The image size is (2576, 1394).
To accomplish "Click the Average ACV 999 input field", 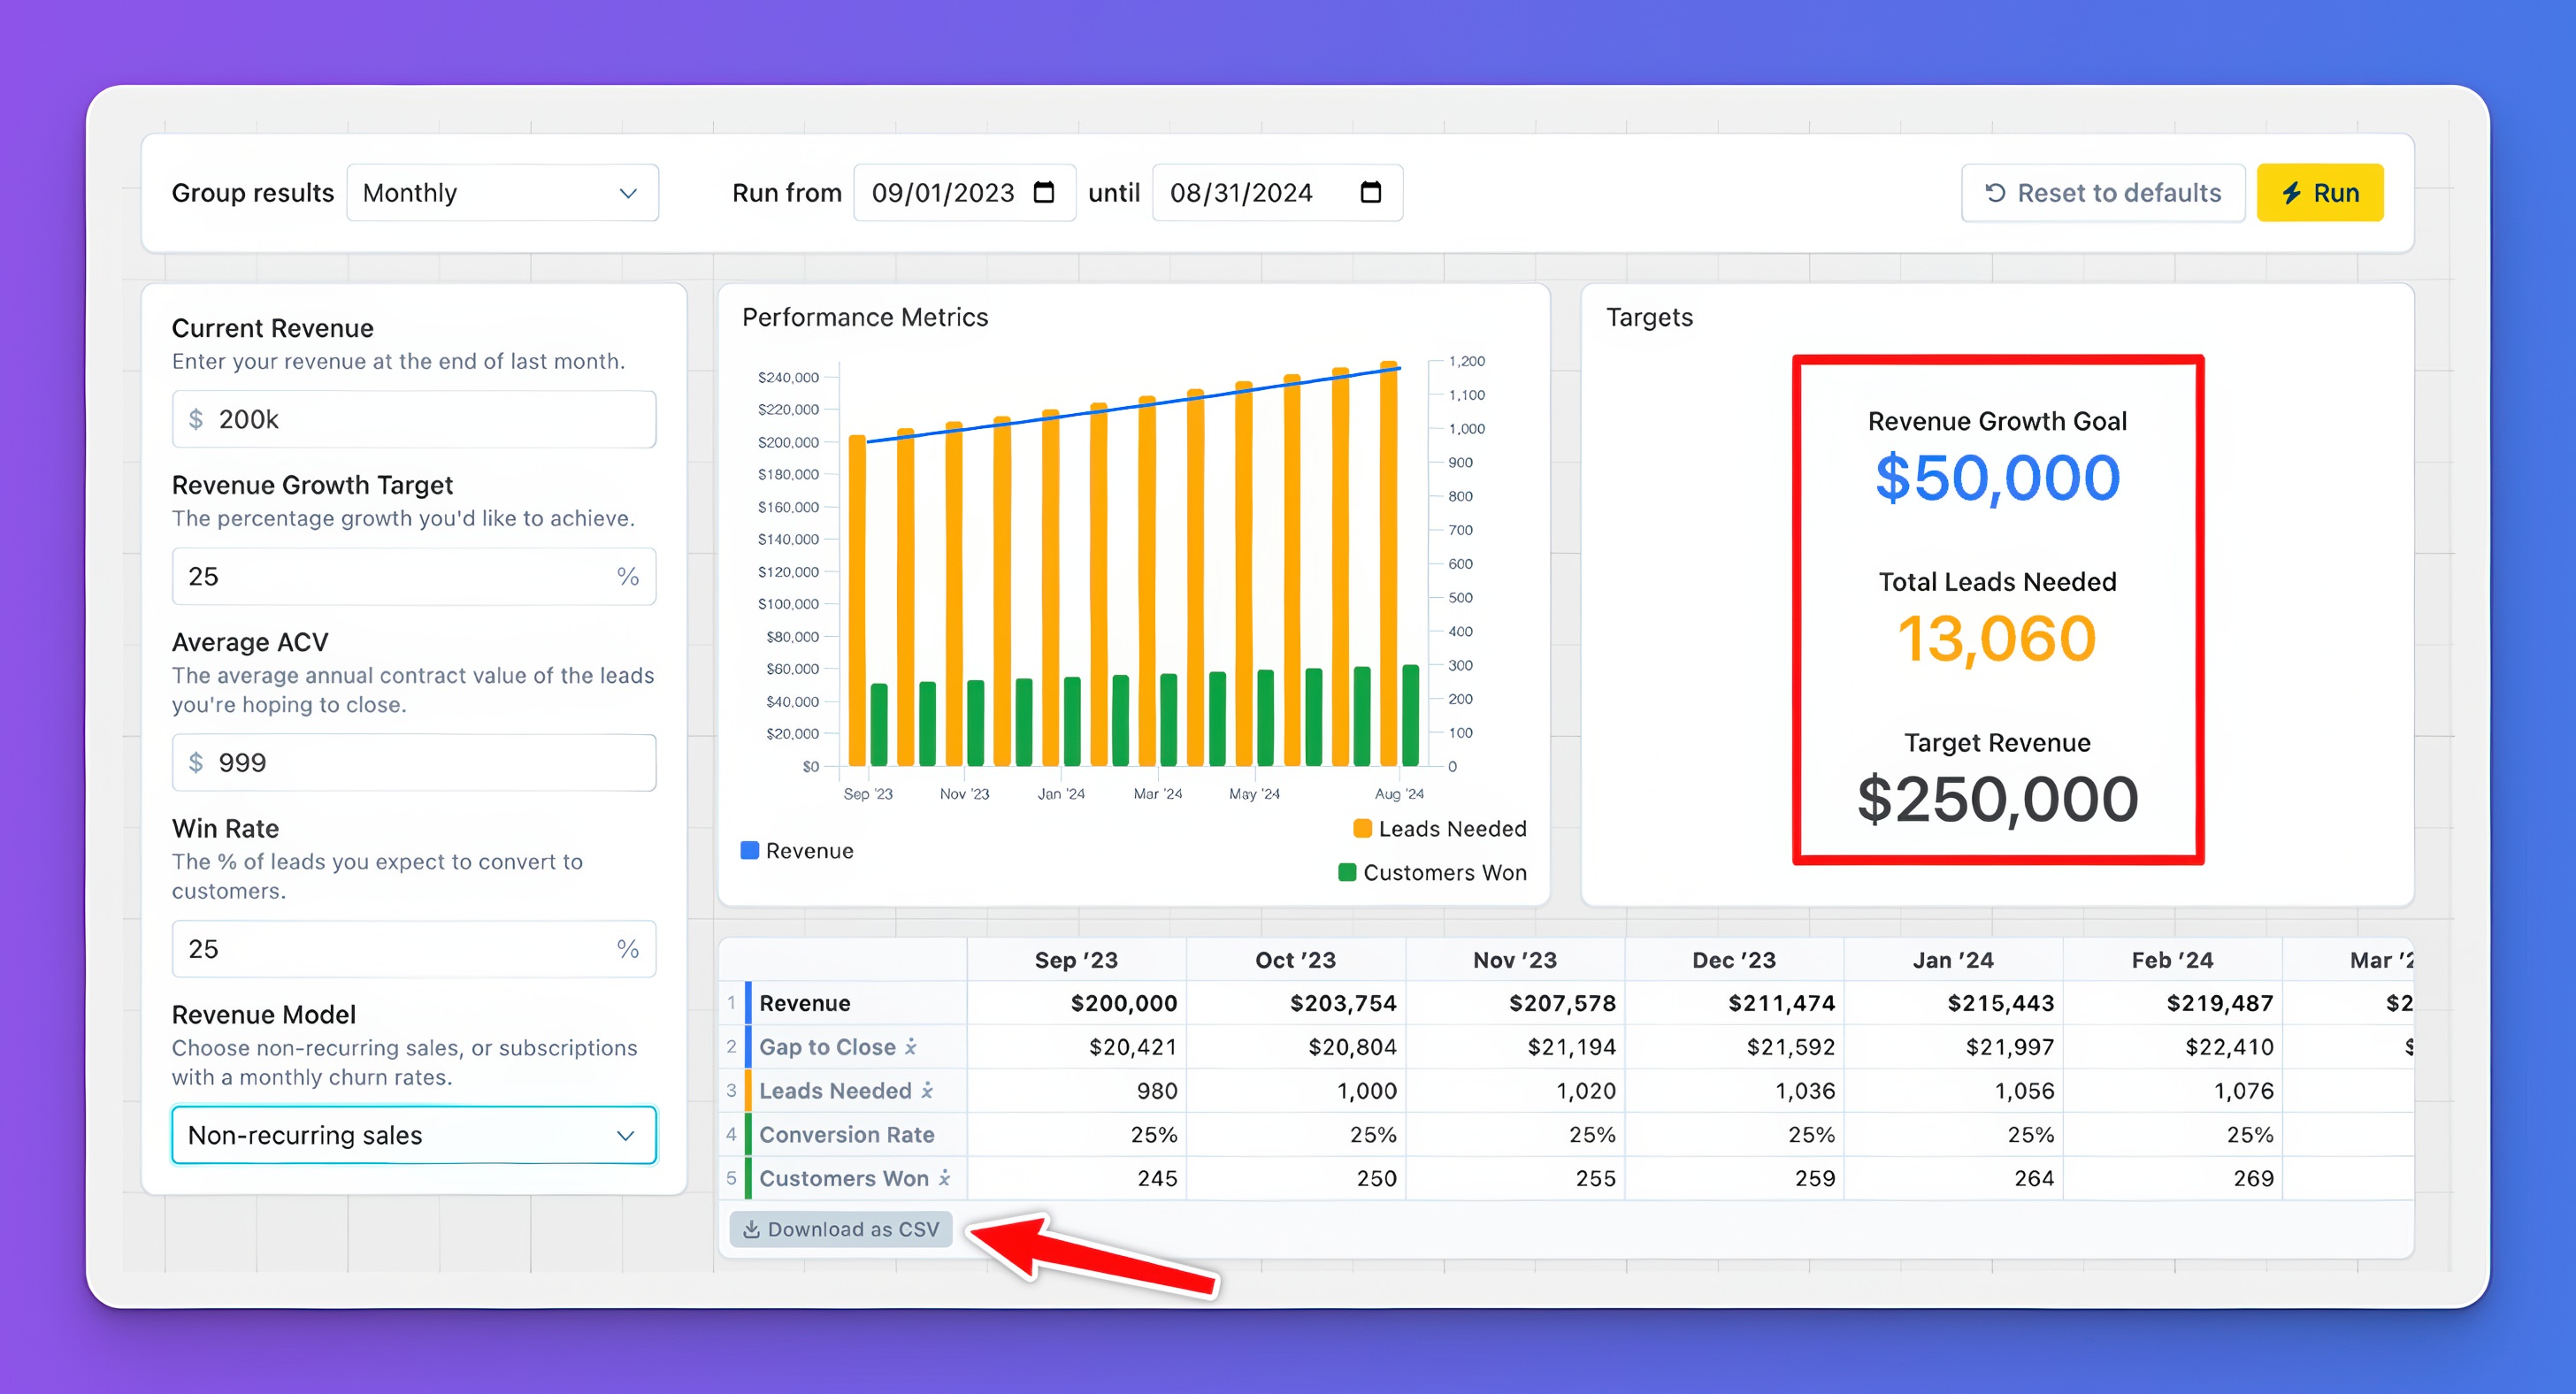I will coord(414,763).
